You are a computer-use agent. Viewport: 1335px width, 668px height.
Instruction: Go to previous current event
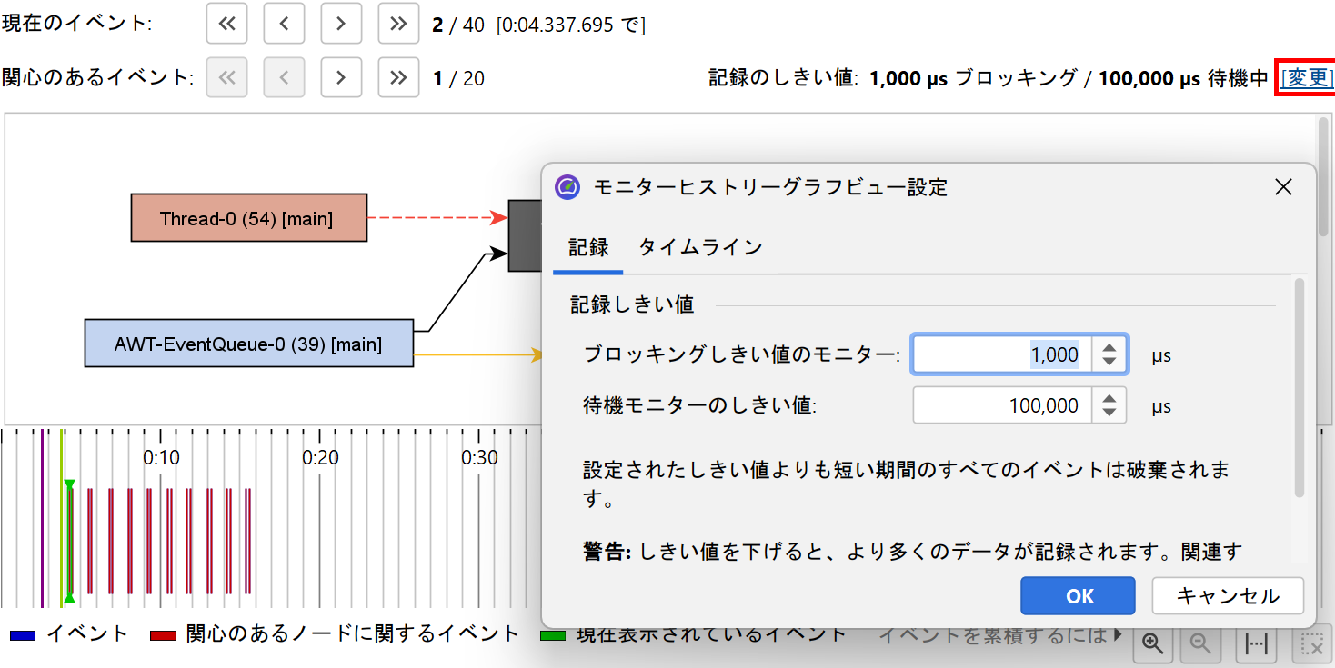click(284, 24)
